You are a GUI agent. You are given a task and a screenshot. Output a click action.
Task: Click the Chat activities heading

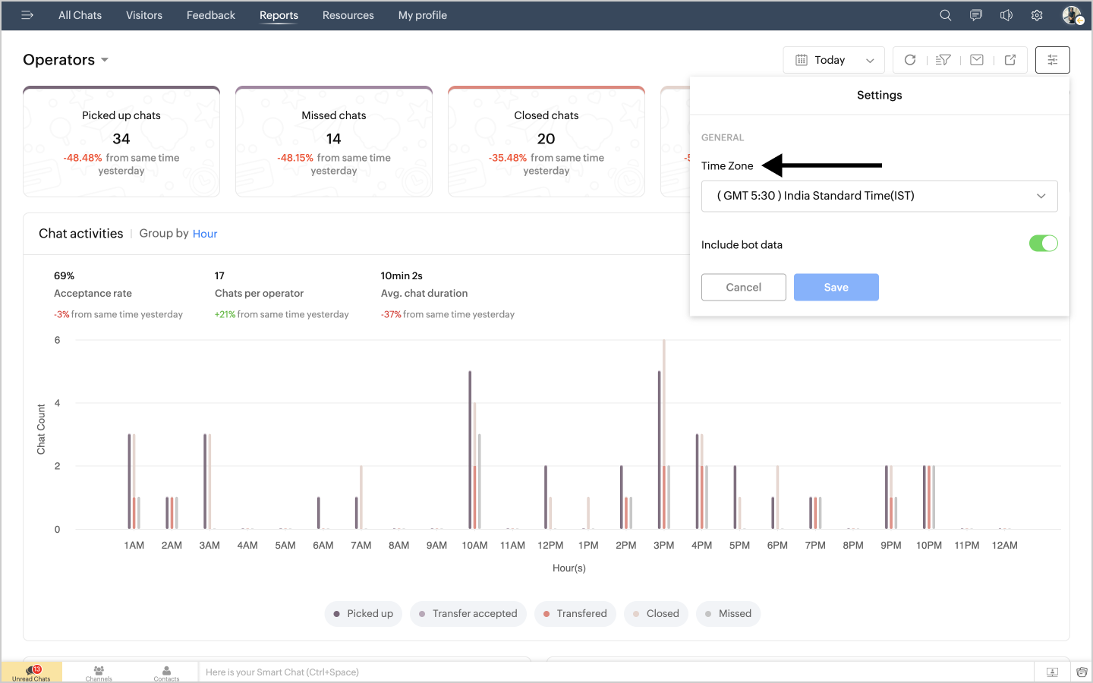[81, 234]
